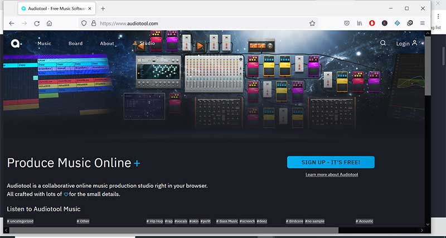Select the # Acoustic tag

pyautogui.click(x=365, y=221)
